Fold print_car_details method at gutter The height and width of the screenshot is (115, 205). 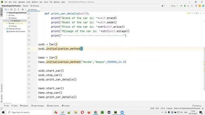click(37, 13)
